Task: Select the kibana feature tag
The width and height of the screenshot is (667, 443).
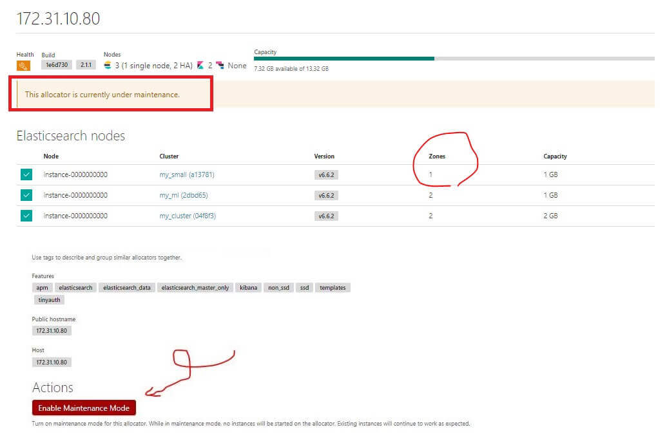Action: [x=248, y=288]
